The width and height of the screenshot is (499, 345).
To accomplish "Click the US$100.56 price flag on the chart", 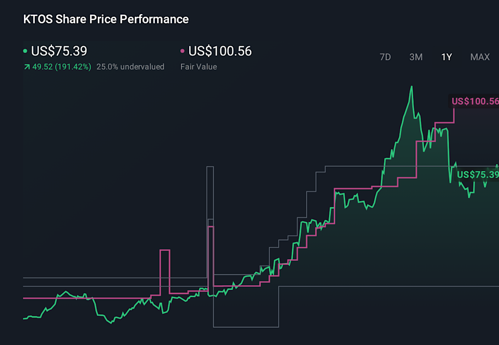I will [x=474, y=100].
